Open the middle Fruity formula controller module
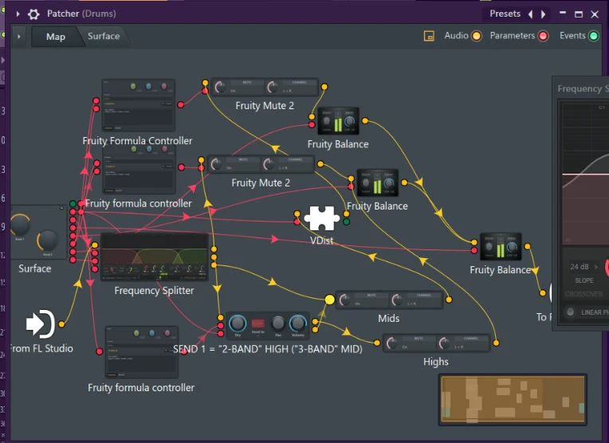Screen dimensions: 609x443 [x=139, y=171]
